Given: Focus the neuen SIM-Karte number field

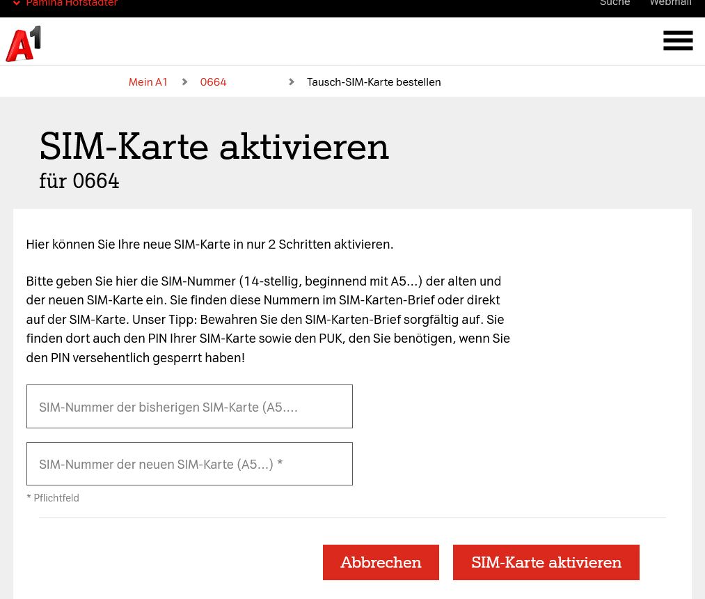Looking at the screenshot, I should 189,464.
